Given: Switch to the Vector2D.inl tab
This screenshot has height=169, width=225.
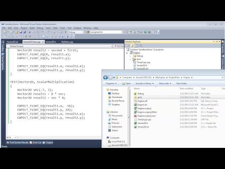Looking at the screenshot, I should (12, 42).
